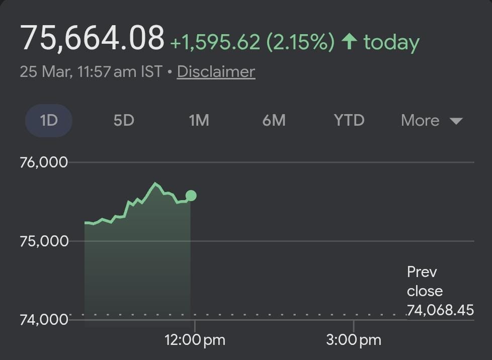Screen dimensions: 492x360
Task: Click the 75,000 y-axis label
Action: pyautogui.click(x=43, y=241)
